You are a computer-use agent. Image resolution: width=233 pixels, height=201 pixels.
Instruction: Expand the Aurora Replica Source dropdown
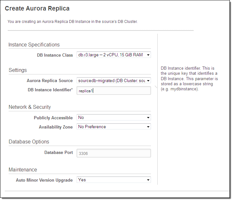tap(114, 81)
